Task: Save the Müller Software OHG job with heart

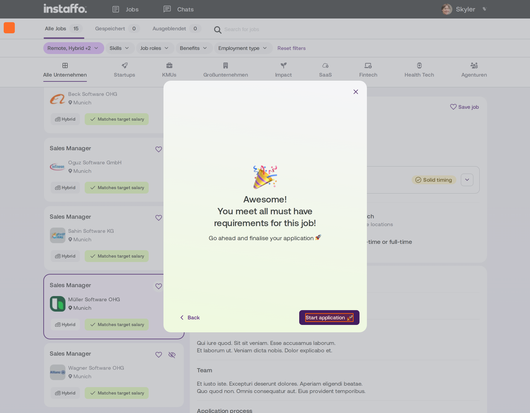Action: coord(159,286)
